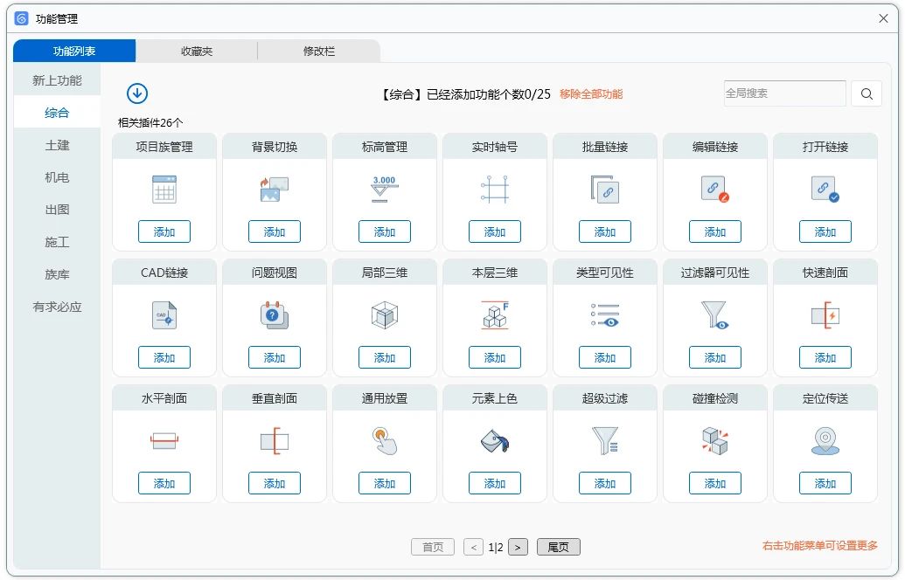Add the 水平剖面 function

pyautogui.click(x=164, y=483)
